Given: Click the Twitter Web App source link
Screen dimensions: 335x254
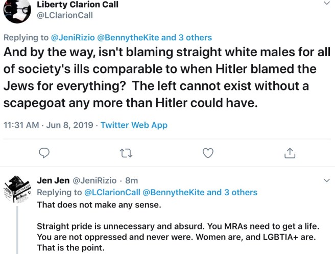Looking at the screenshot, I should tap(134, 125).
